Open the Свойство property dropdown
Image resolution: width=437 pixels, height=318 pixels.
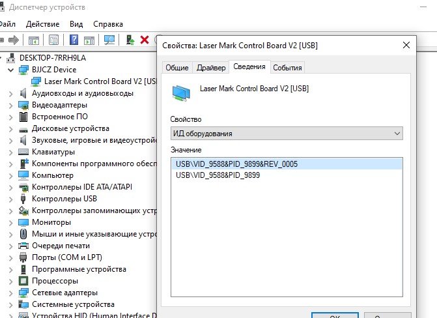pos(287,134)
